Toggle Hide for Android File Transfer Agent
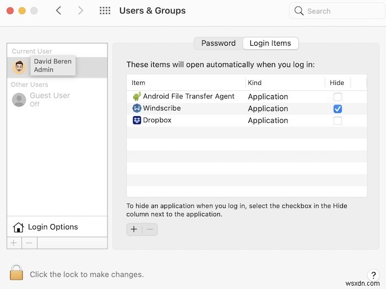This screenshot has width=386, height=289. pyautogui.click(x=337, y=97)
